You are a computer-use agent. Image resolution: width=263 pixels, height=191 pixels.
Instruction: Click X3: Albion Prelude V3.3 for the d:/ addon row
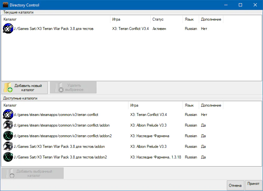pyautogui.click(x=148, y=125)
